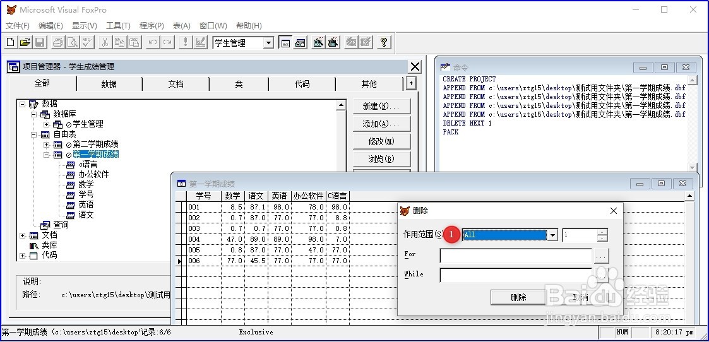Select the 类库 item in the tree
Screen dimensions: 709x342
[x=49, y=245]
